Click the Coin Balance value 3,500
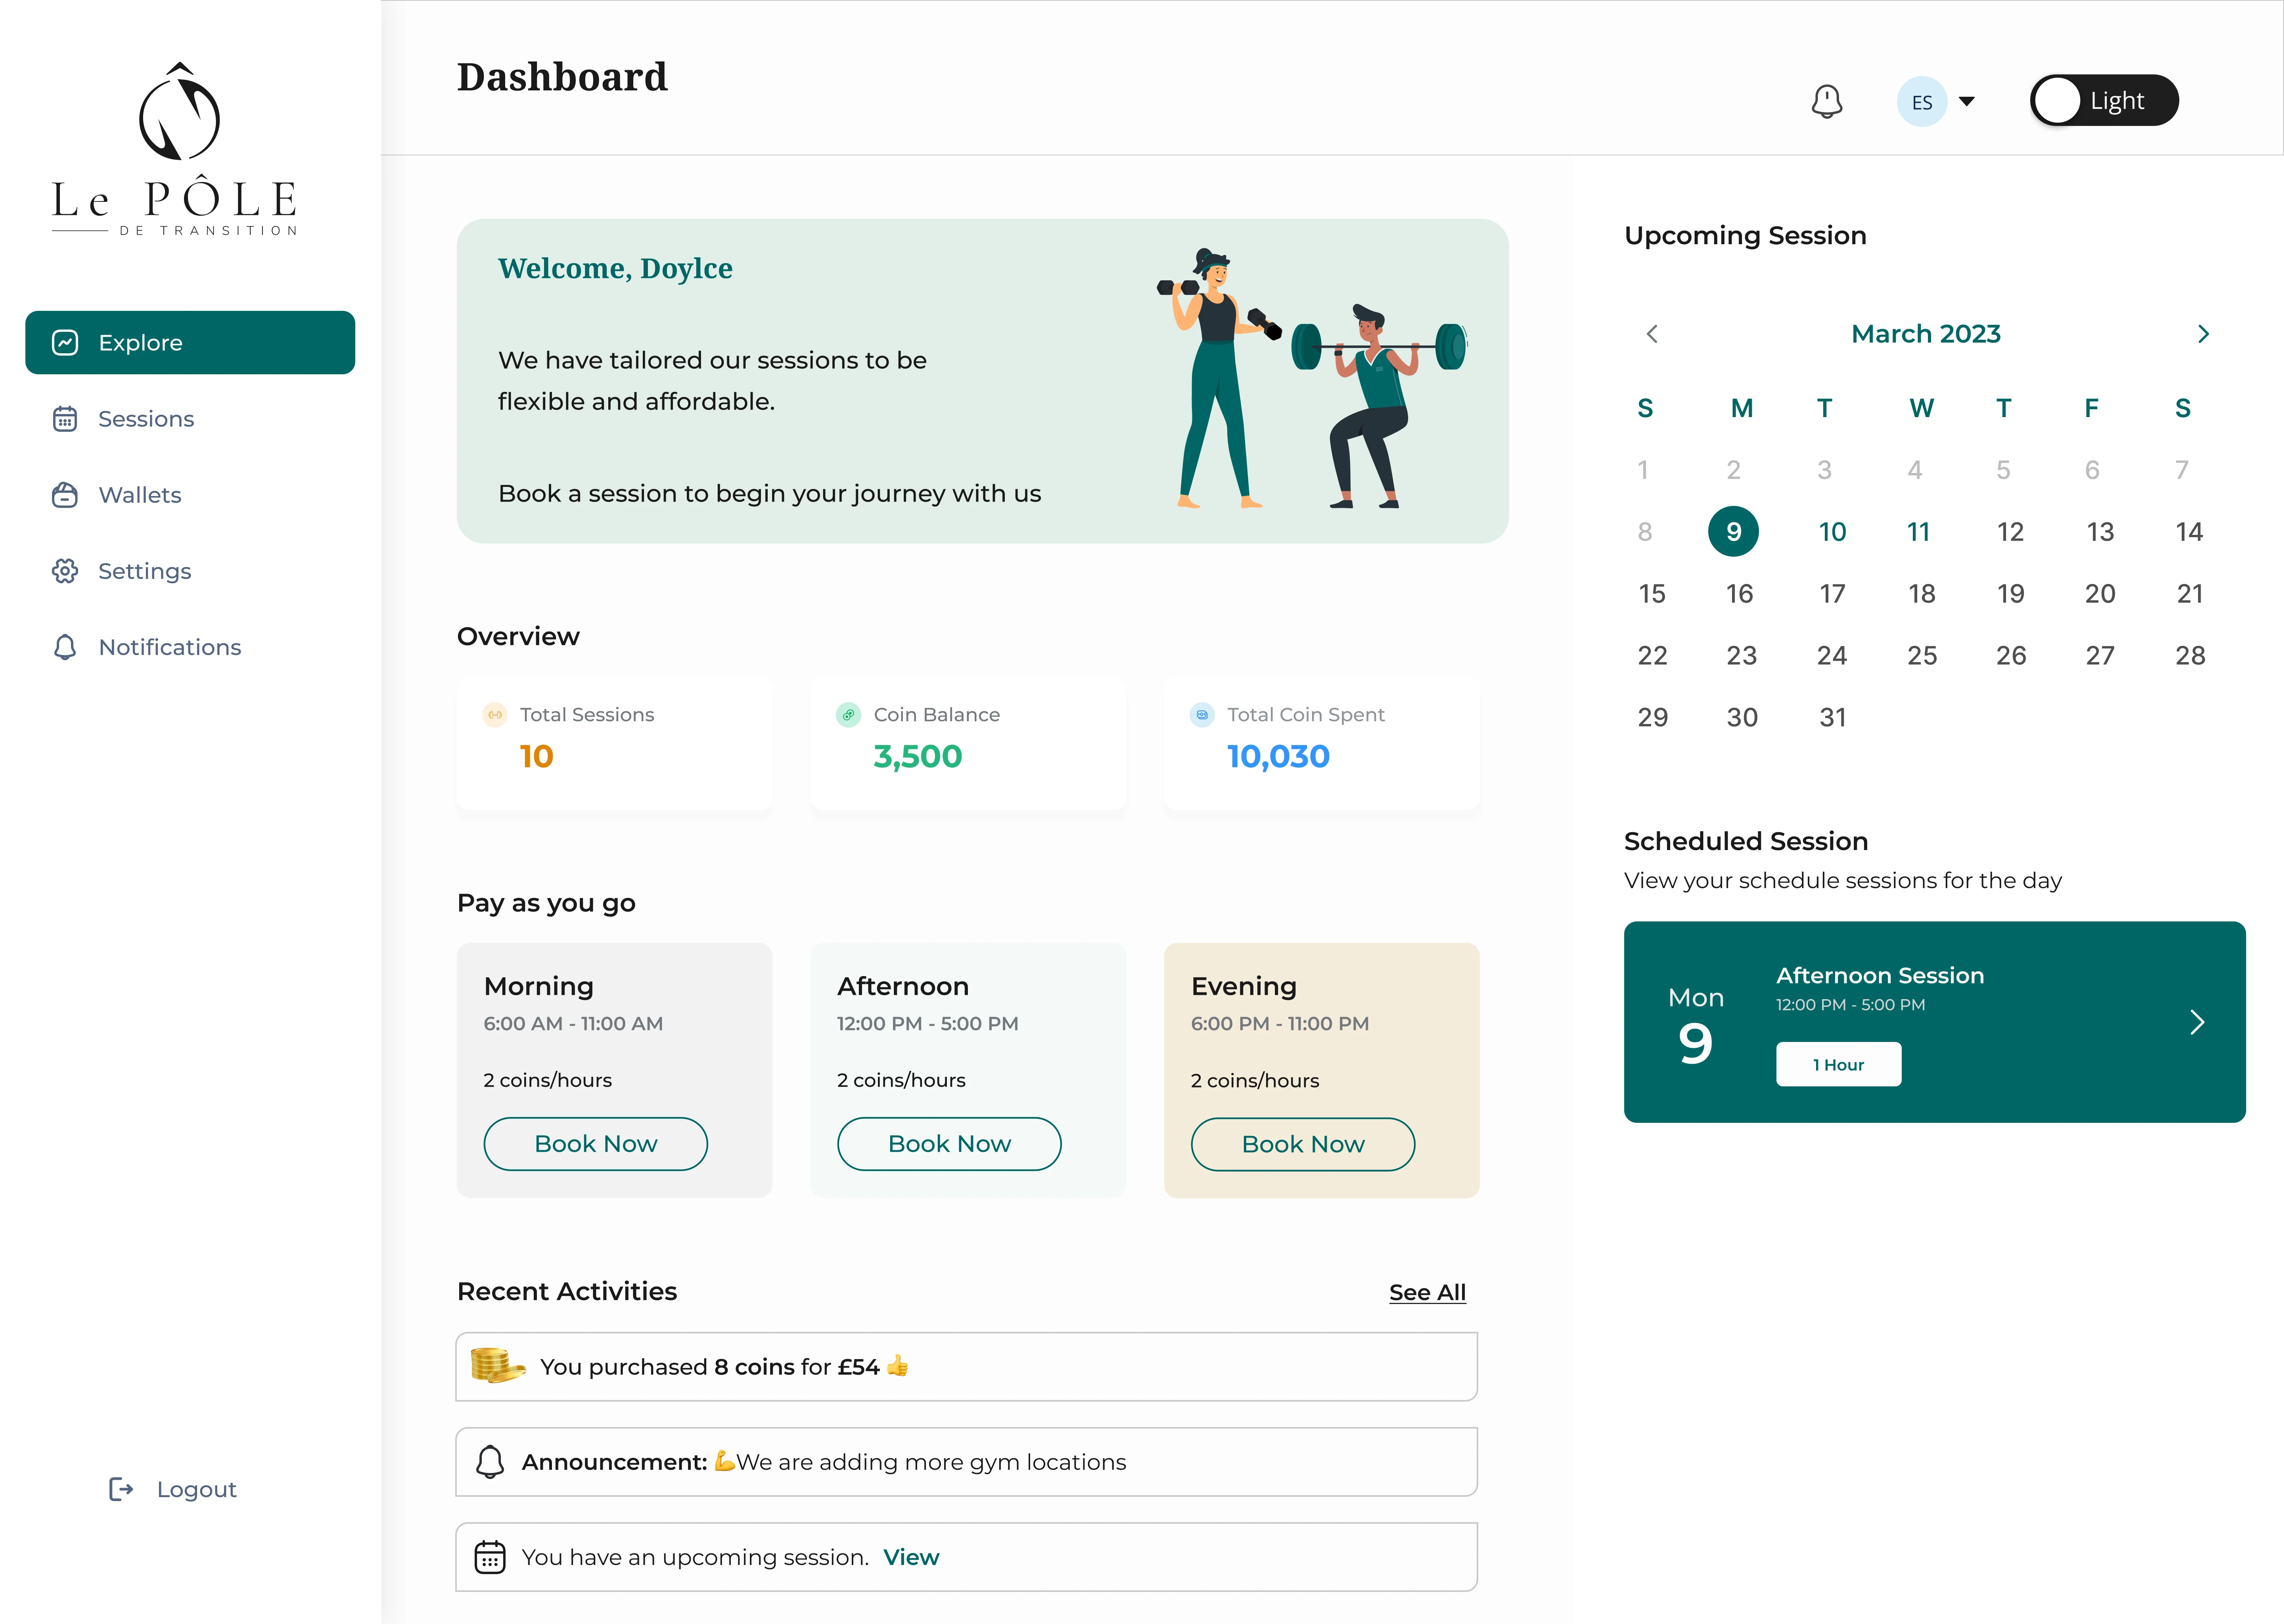The height and width of the screenshot is (1624, 2284). click(917, 757)
